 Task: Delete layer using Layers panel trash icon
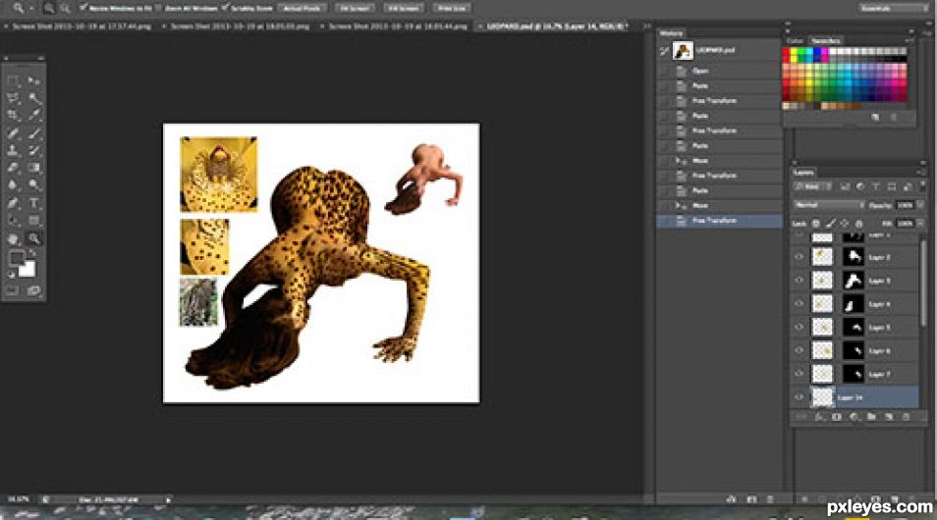(906, 417)
